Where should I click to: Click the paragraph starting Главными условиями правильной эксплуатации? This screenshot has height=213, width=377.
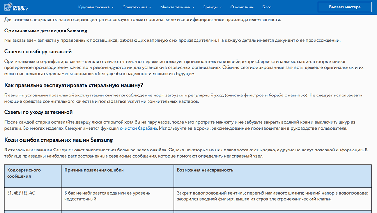(183, 98)
